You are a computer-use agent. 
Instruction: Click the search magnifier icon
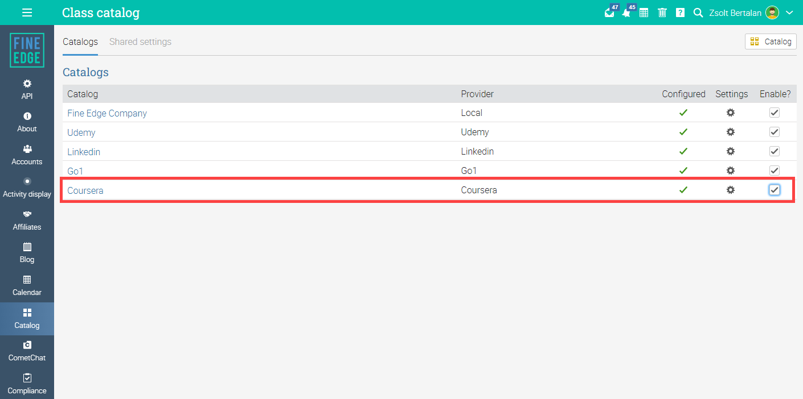pos(698,13)
